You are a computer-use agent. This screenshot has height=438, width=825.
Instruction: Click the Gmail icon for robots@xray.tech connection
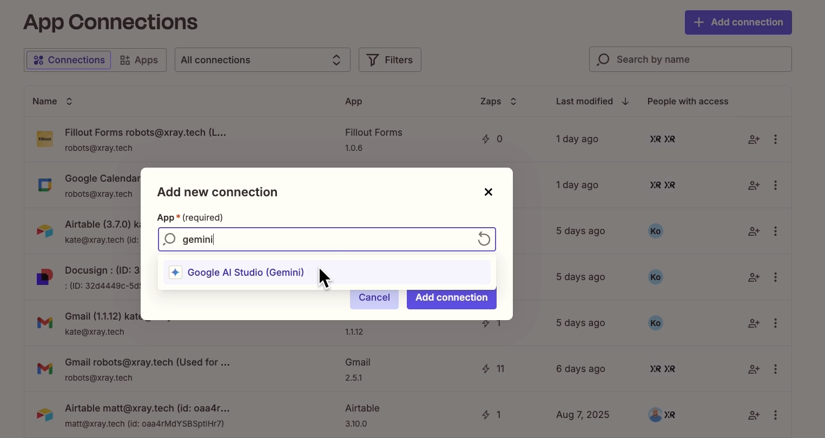click(44, 369)
